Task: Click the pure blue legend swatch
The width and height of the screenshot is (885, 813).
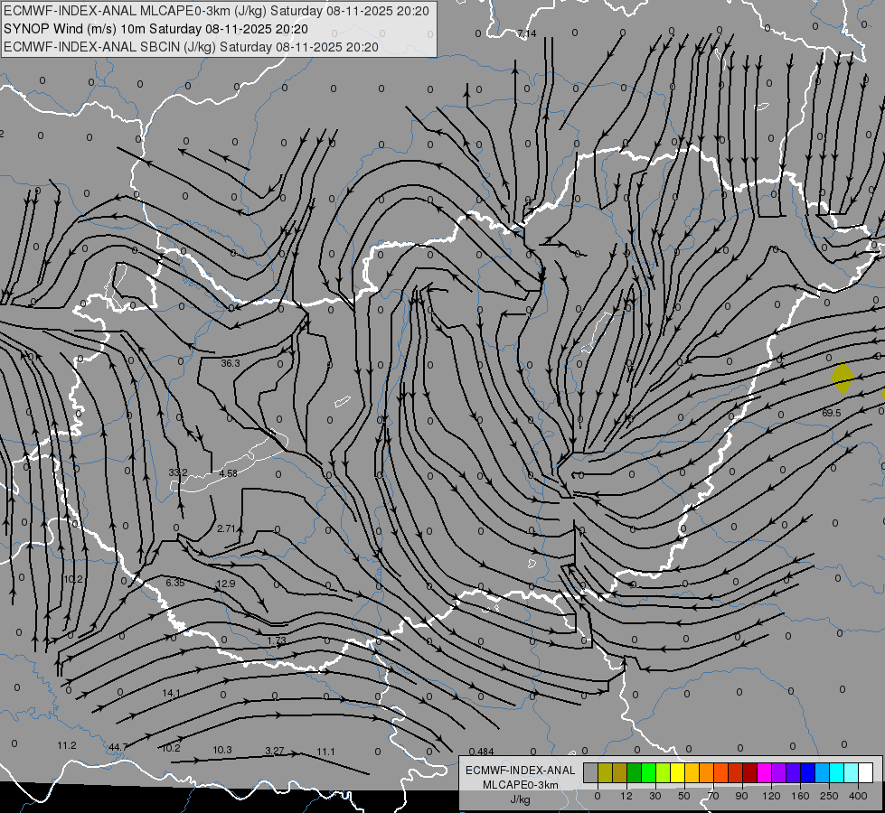Action: click(x=807, y=773)
